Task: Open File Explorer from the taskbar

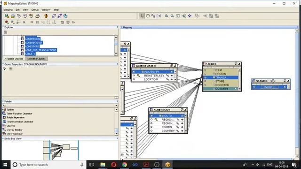Action: tap(103, 165)
